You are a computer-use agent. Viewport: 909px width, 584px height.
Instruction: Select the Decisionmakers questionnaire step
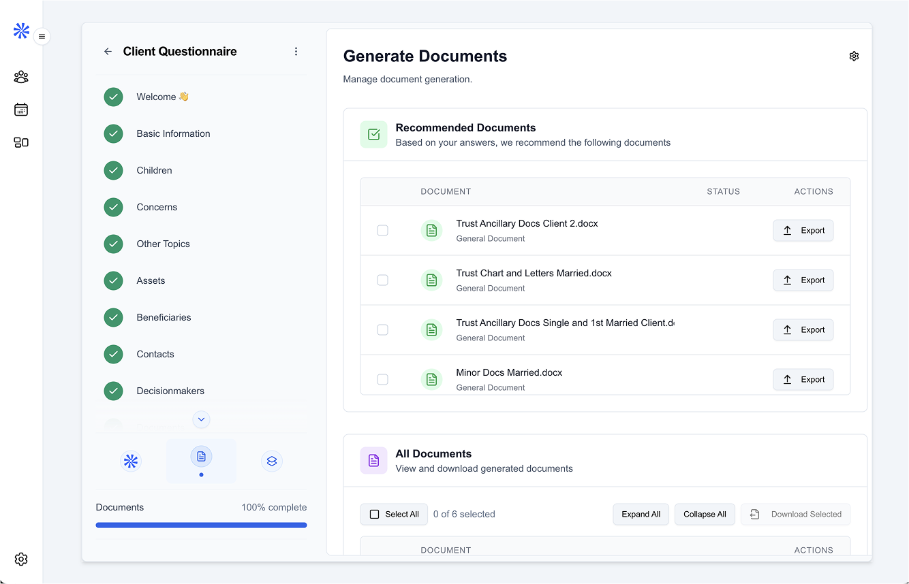point(170,391)
